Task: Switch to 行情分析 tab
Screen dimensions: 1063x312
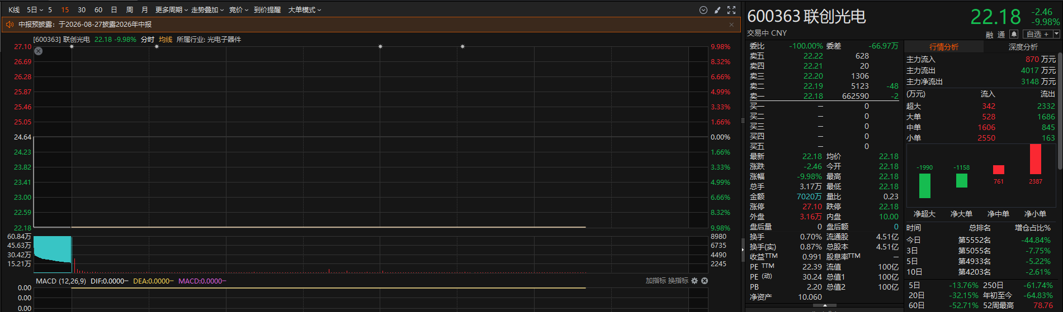Action: click(x=944, y=47)
